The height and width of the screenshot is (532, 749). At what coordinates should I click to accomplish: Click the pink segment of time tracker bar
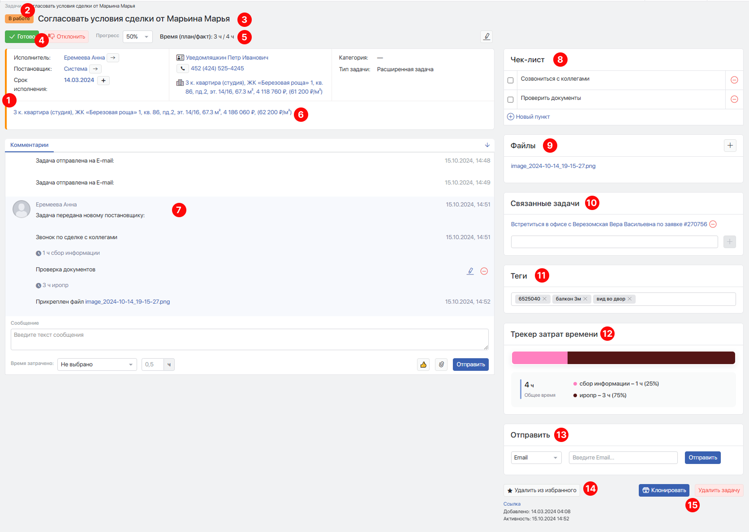point(539,358)
